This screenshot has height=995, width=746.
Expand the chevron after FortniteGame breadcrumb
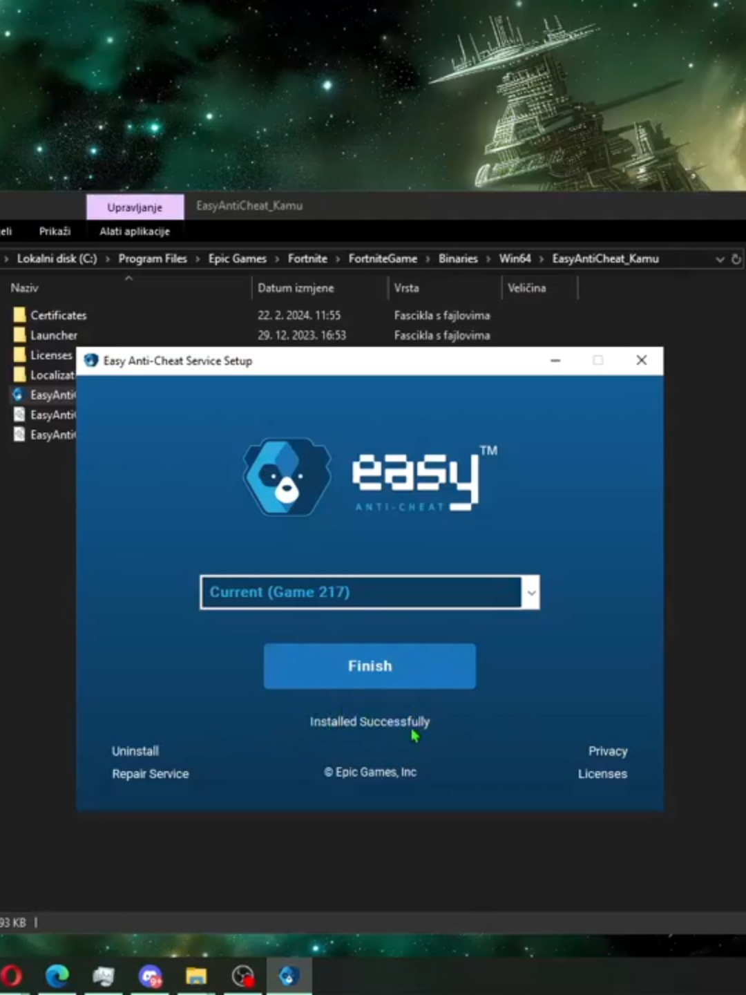[428, 259]
